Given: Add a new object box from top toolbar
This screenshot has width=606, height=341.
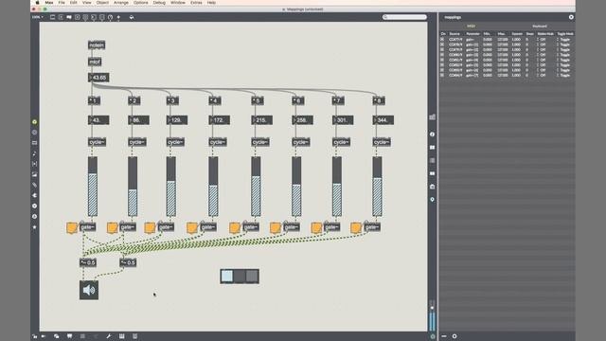Looking at the screenshot, I should pos(53,17).
